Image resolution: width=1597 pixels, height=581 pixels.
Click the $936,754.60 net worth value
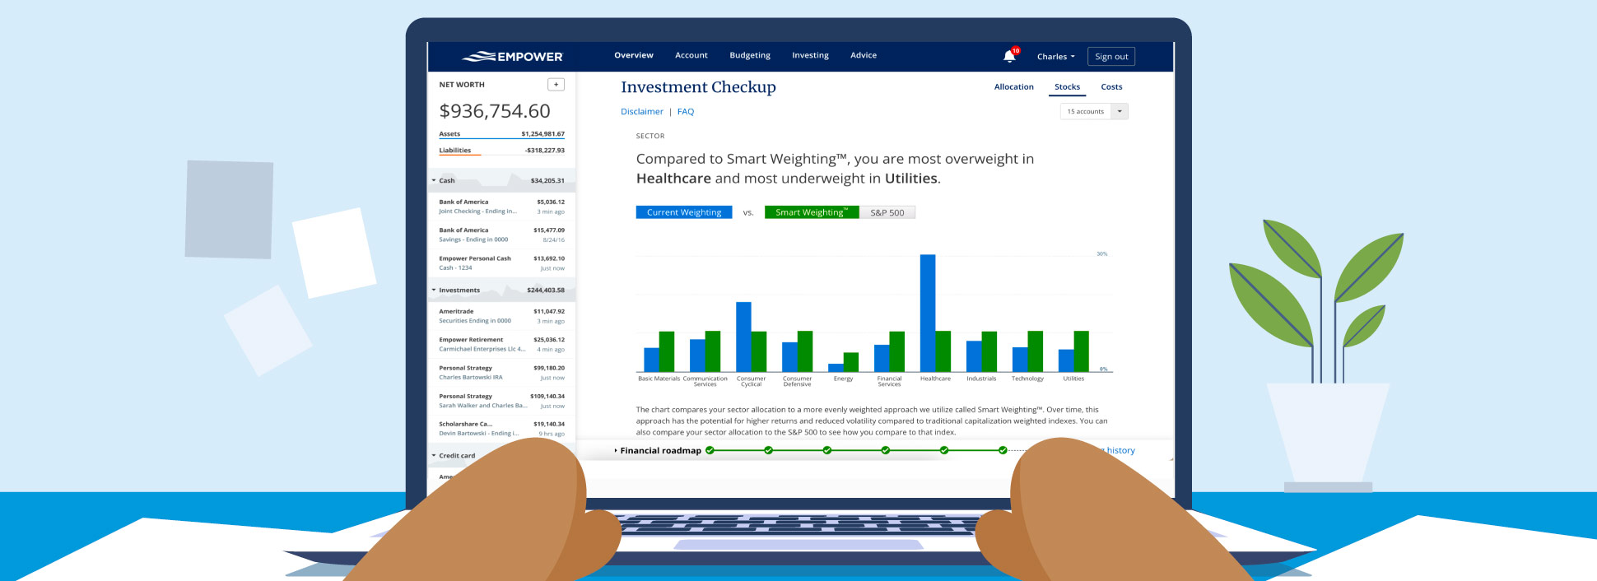[495, 111]
